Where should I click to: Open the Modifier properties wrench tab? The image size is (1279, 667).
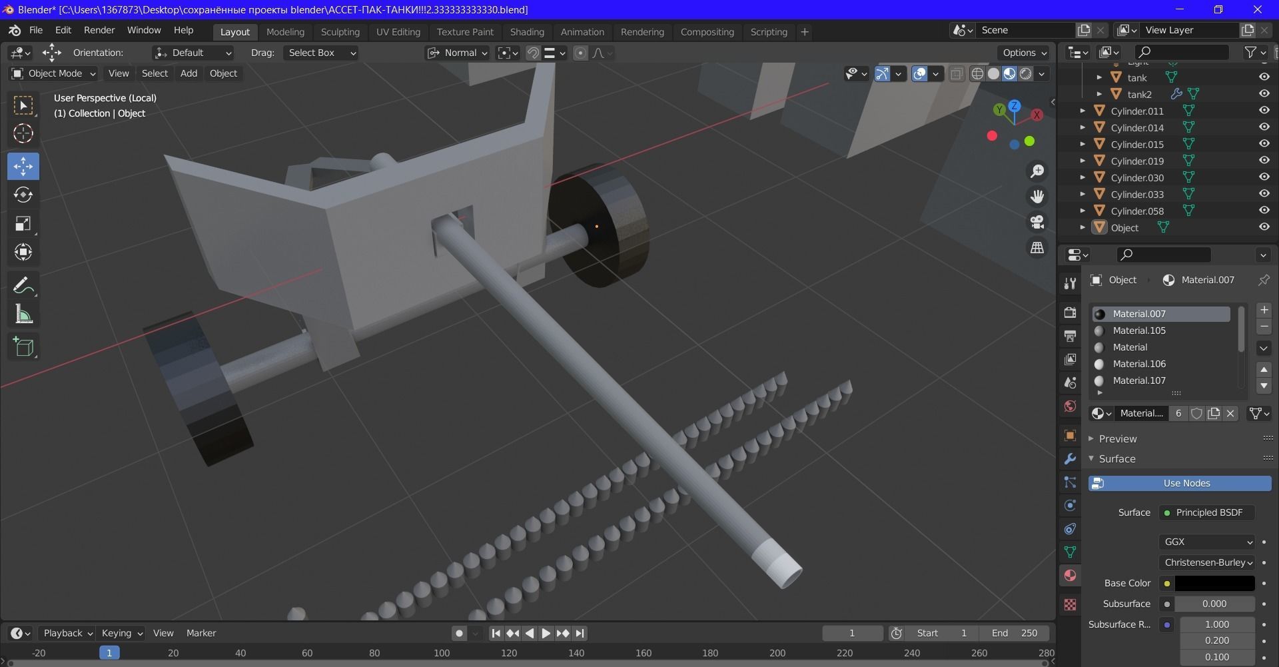(x=1070, y=459)
